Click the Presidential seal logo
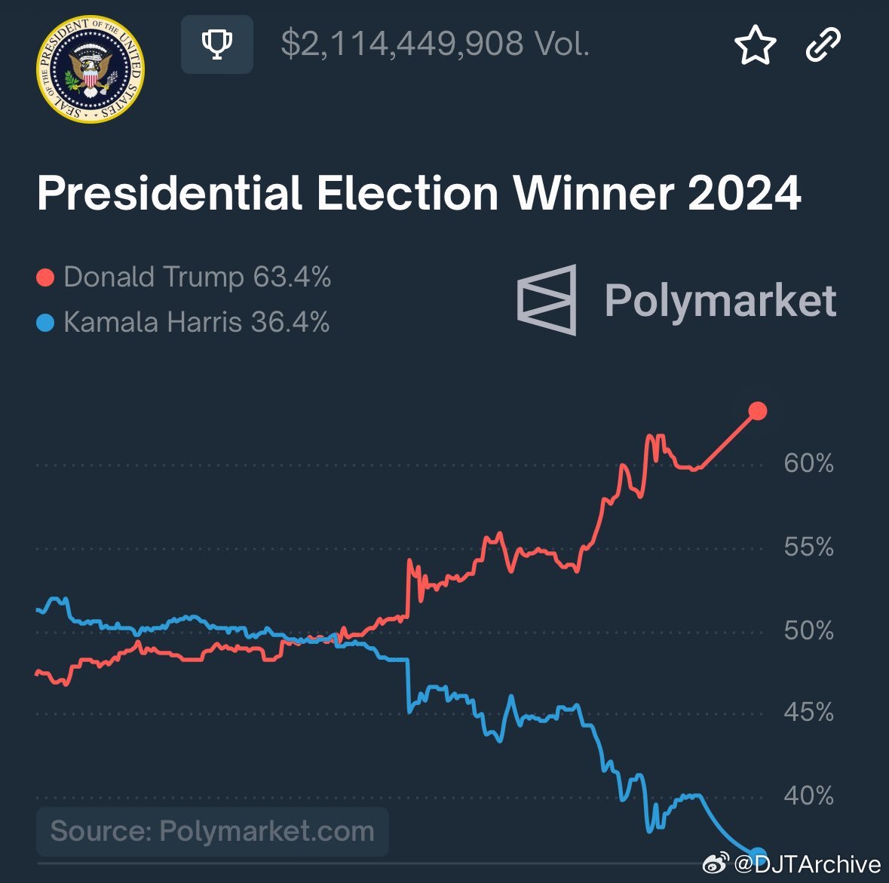The image size is (889, 883). click(x=90, y=70)
